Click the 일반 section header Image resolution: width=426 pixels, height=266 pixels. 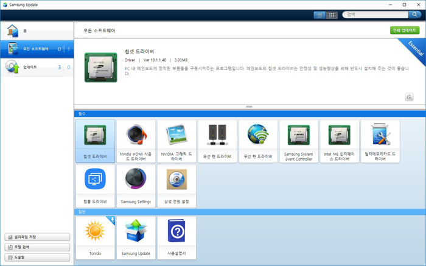point(250,212)
